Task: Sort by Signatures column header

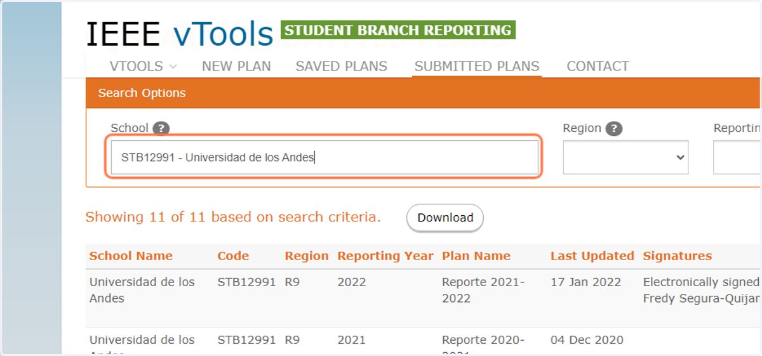Action: pyautogui.click(x=678, y=256)
